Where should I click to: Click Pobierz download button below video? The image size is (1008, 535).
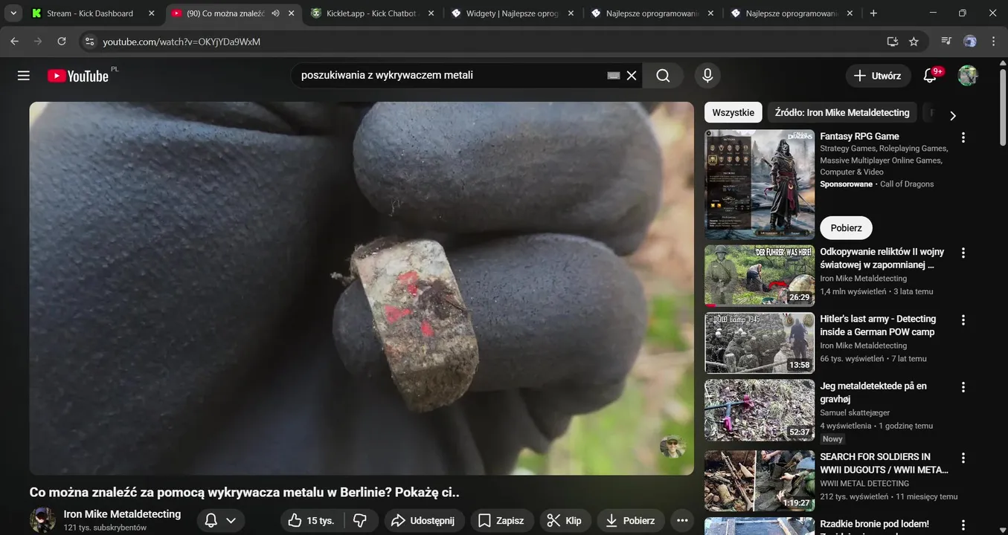pyautogui.click(x=631, y=521)
